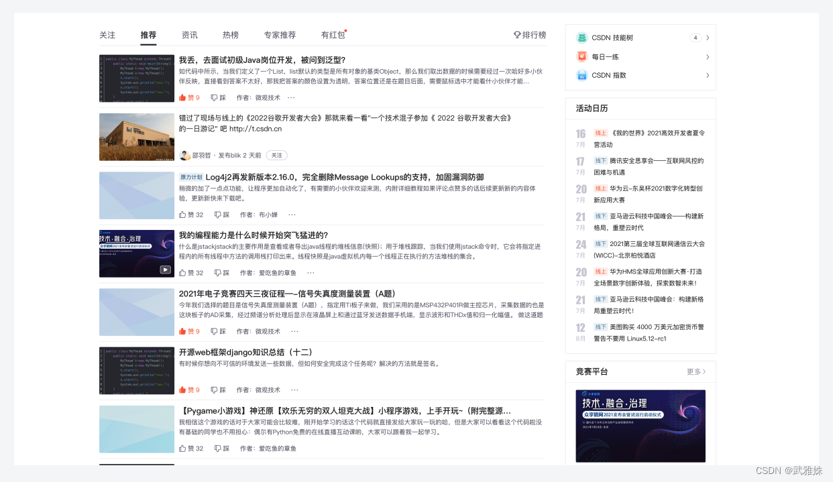Open django知识总结 article title

point(246,352)
